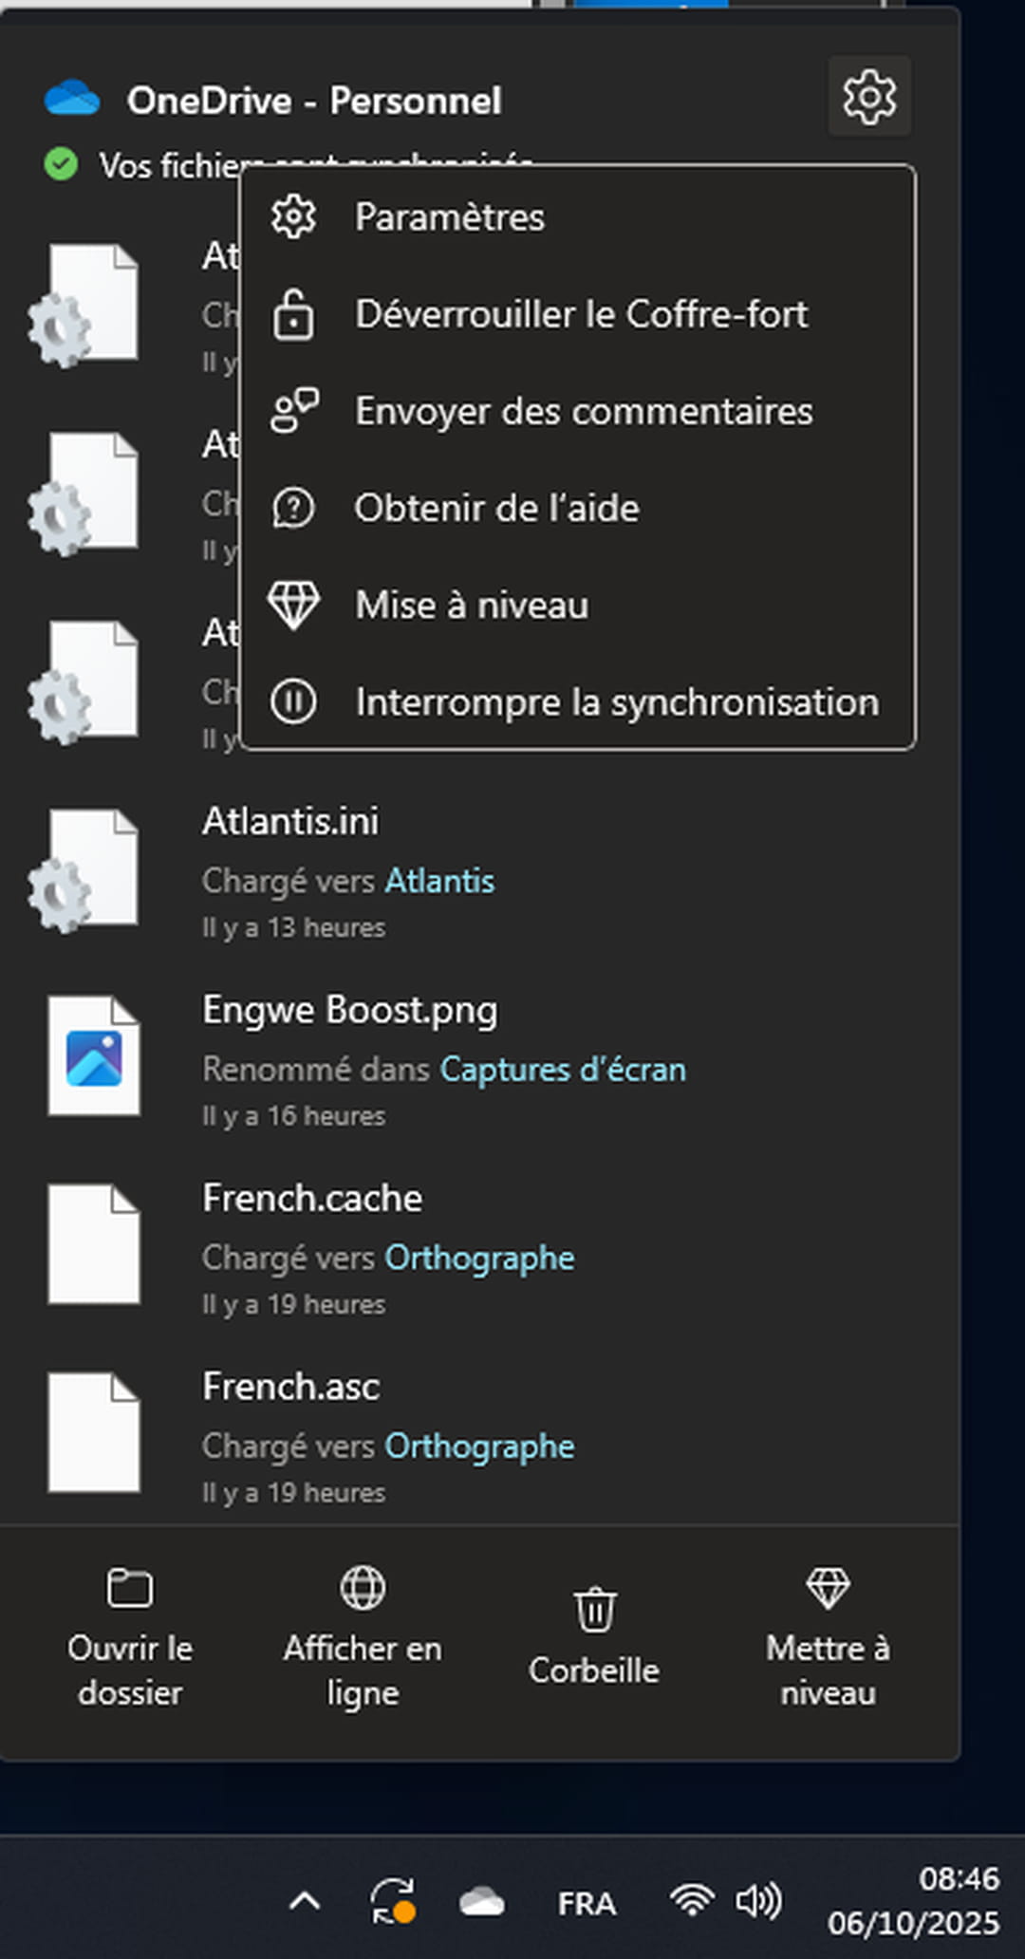Open the Atlantis folder link
Image resolution: width=1025 pixels, height=1959 pixels.
(439, 881)
